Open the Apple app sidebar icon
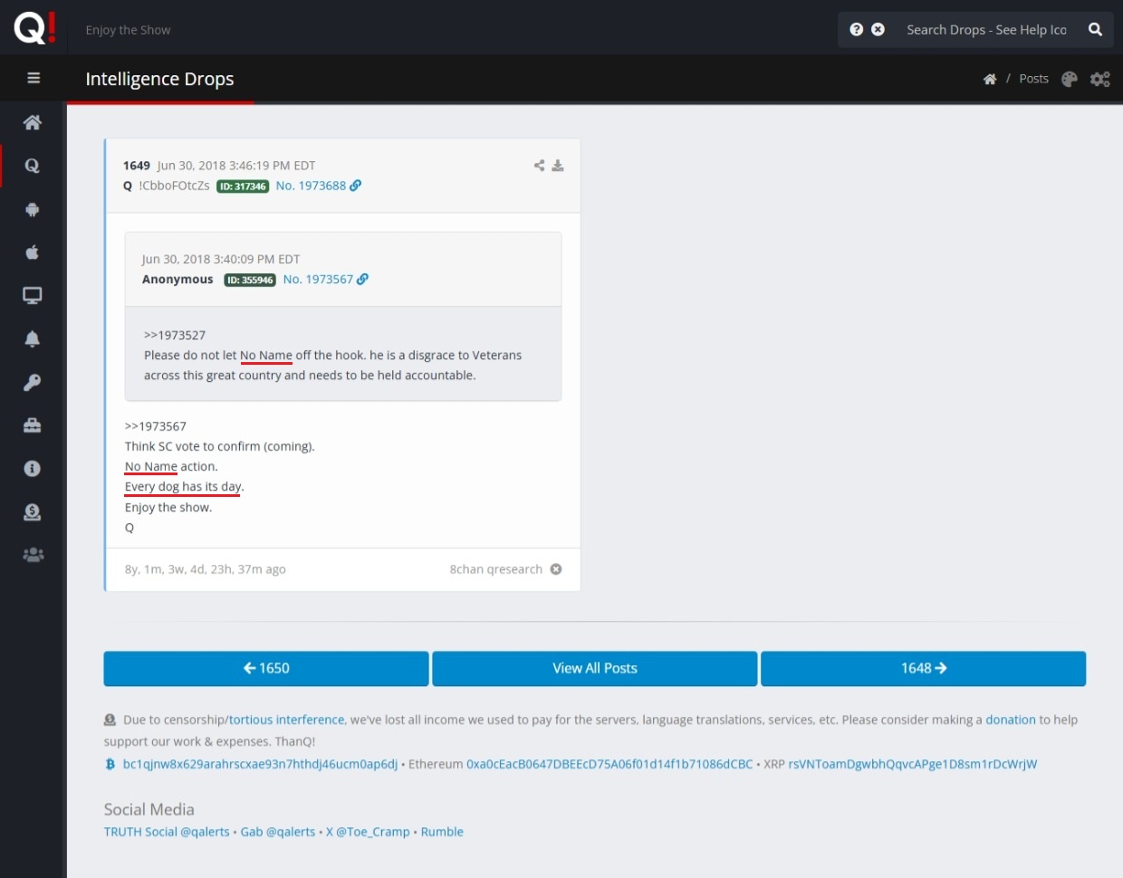This screenshot has height=878, width=1123. point(33,253)
